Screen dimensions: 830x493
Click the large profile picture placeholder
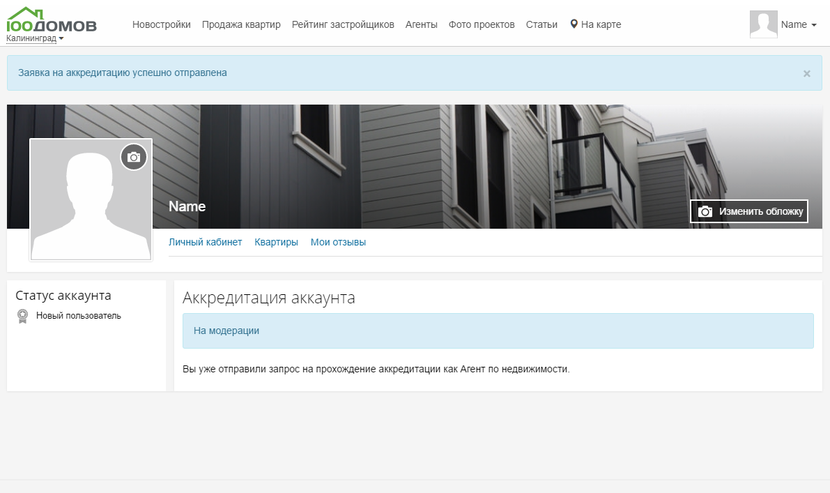[x=91, y=209]
